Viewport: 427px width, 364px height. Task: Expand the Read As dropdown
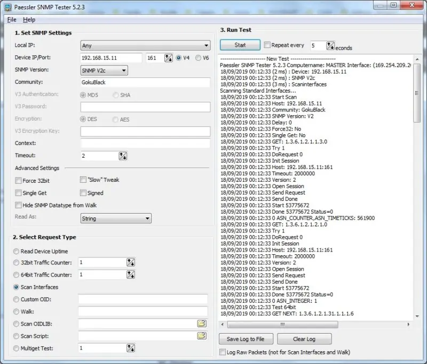point(116,219)
